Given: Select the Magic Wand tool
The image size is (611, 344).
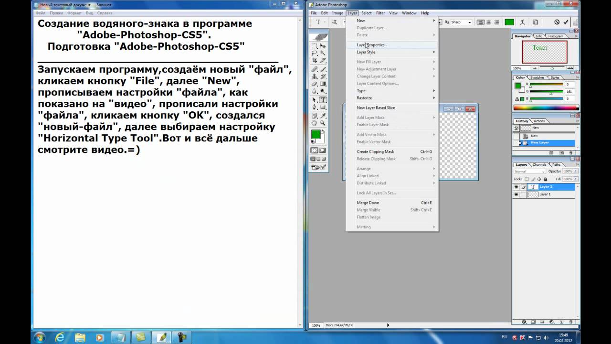Looking at the screenshot, I should (x=323, y=53).
